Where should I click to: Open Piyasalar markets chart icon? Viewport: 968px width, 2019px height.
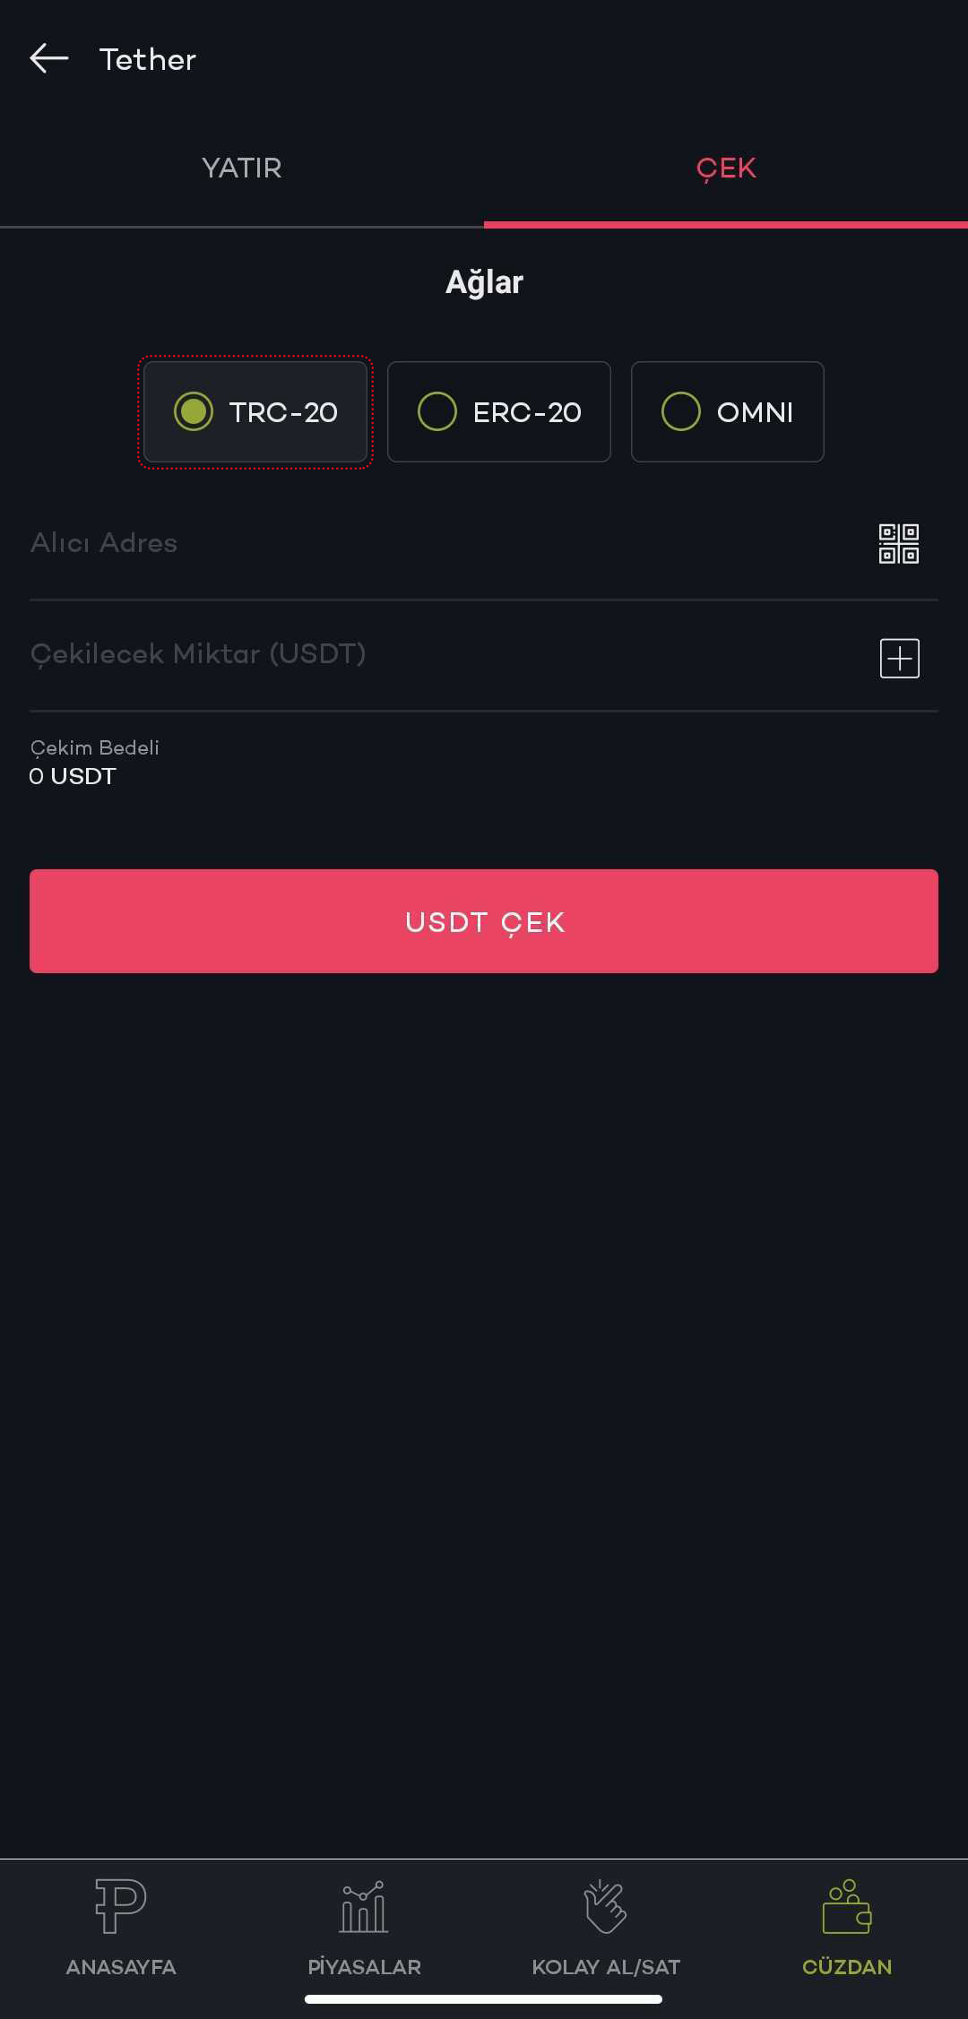coord(364,1906)
